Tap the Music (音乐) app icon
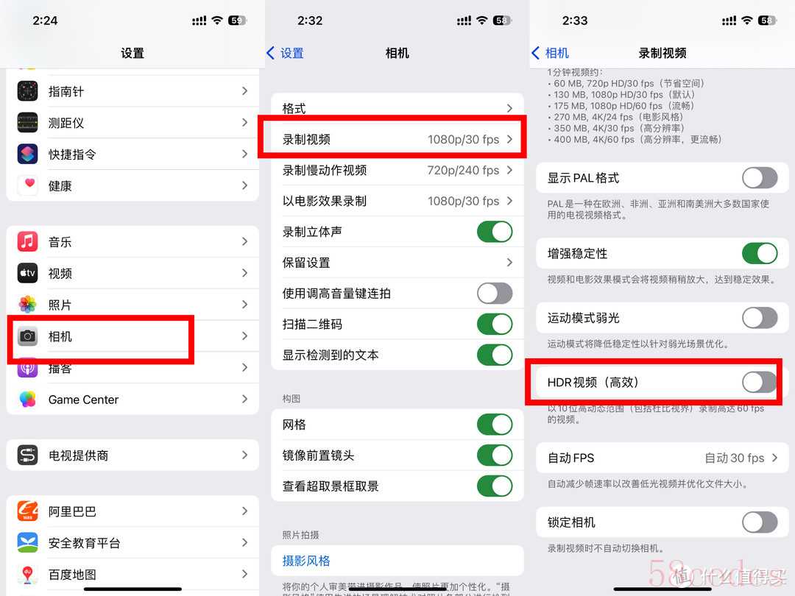 [x=27, y=242]
